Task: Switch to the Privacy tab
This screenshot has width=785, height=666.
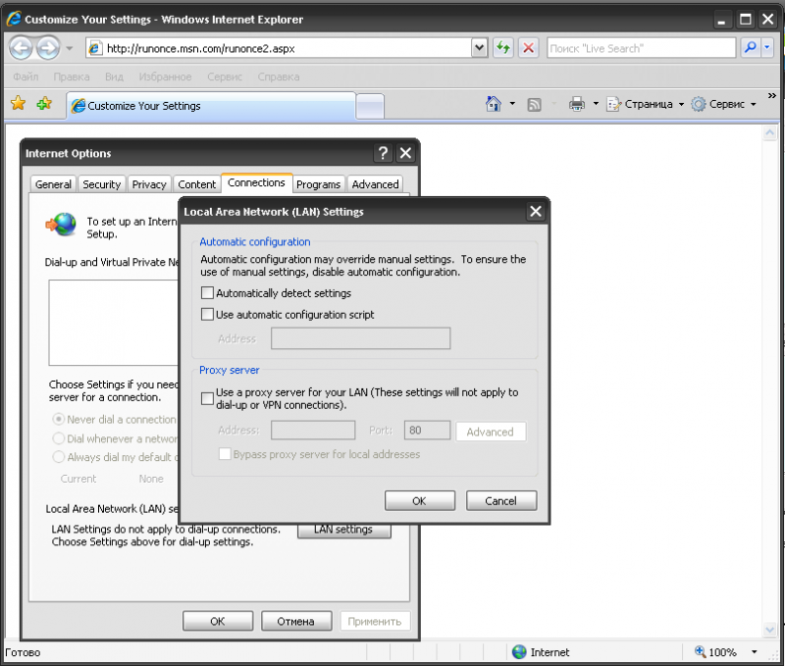Action: click(149, 184)
